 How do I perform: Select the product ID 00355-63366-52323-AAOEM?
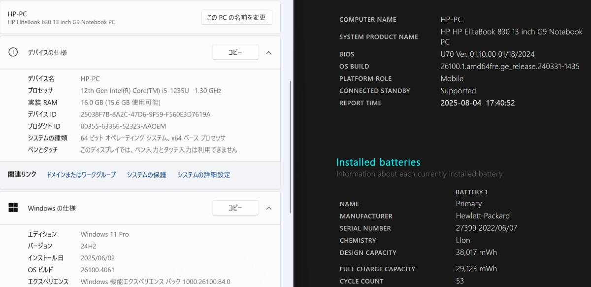[x=123, y=126]
